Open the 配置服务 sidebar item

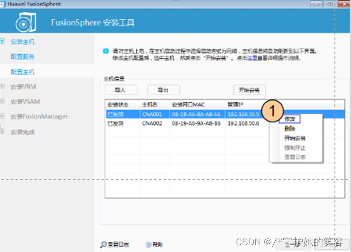[x=22, y=57]
